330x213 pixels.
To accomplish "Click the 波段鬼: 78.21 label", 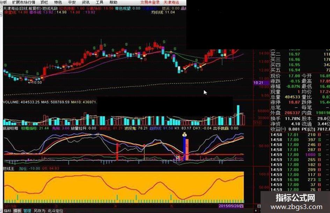I will pyautogui.click(x=136, y=128).
